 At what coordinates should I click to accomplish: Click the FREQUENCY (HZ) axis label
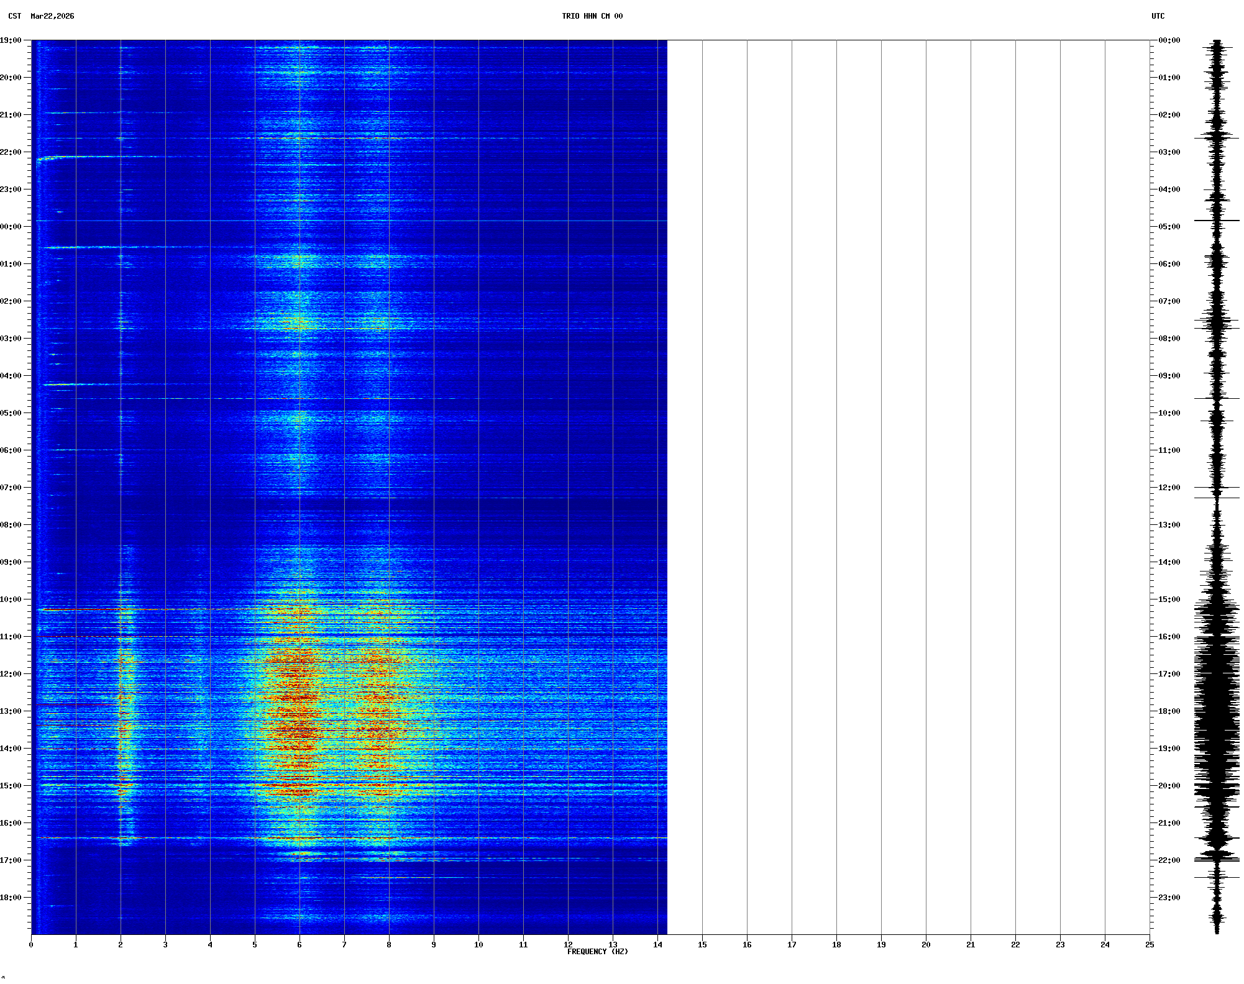click(597, 952)
